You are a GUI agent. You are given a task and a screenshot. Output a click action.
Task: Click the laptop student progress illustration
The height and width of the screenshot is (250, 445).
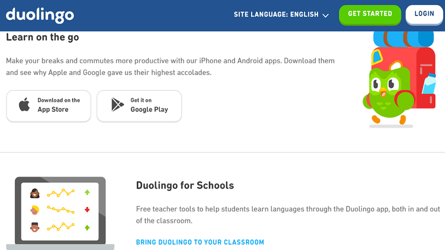pos(60,213)
